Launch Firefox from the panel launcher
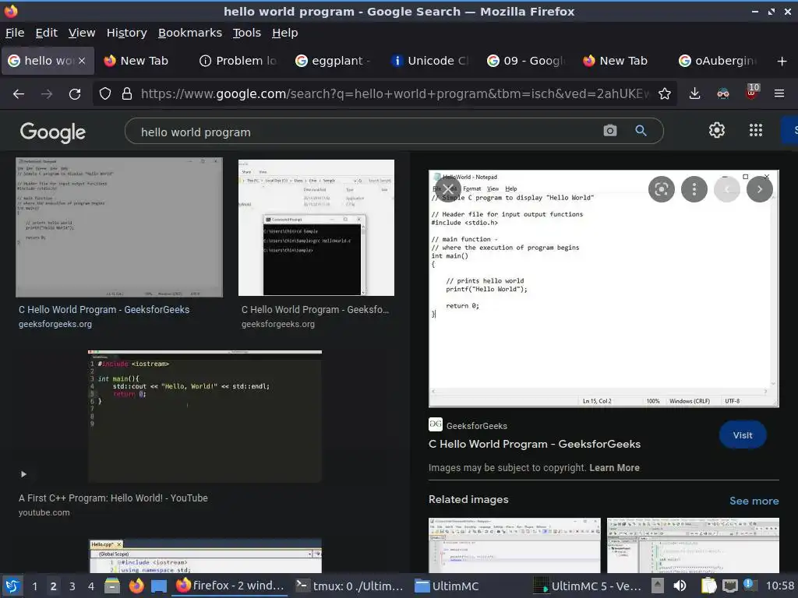798x598 pixels. click(136, 586)
